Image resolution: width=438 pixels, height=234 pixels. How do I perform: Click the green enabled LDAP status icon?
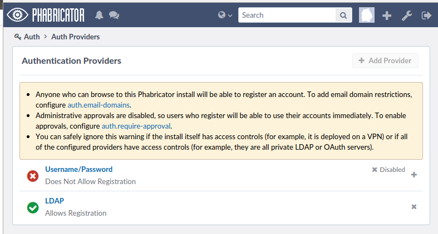(x=33, y=207)
